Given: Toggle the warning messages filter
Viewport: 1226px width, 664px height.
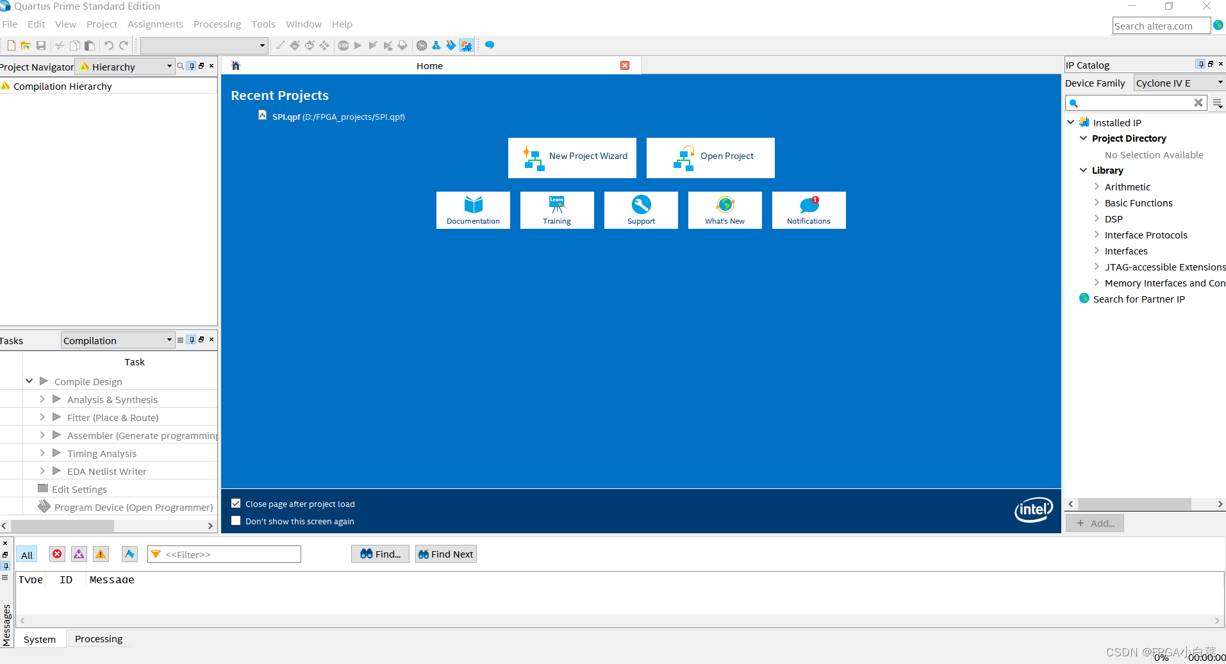Looking at the screenshot, I should coord(101,554).
